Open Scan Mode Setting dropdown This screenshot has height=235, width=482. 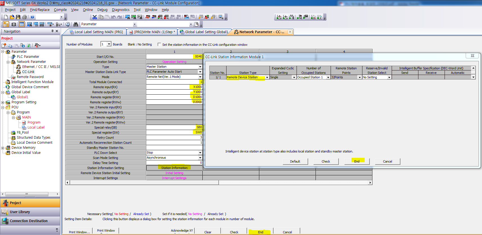pyautogui.click(x=200, y=158)
